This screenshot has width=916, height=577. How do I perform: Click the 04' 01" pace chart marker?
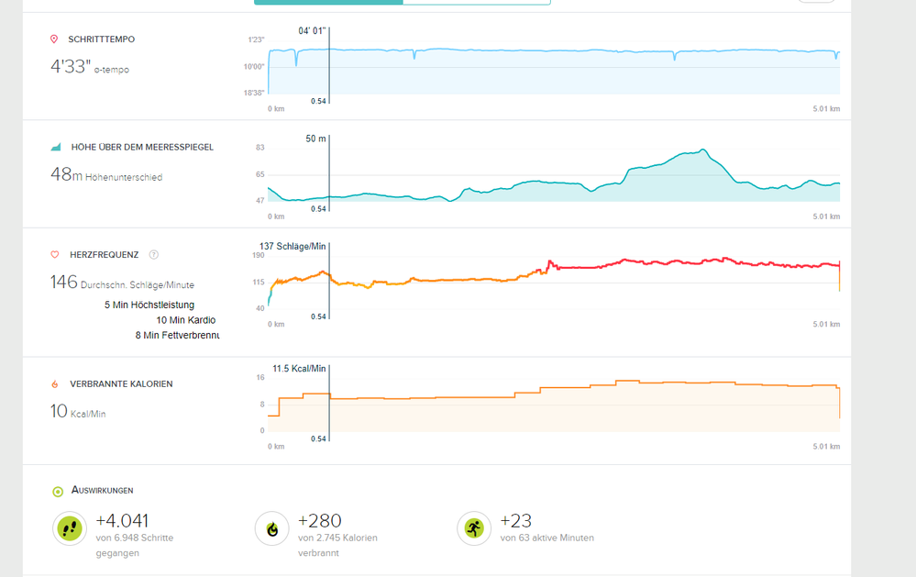pyautogui.click(x=312, y=31)
